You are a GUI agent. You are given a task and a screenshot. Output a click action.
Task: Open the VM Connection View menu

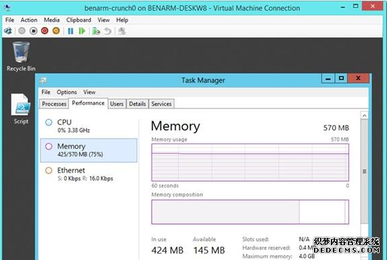pyautogui.click(x=104, y=20)
